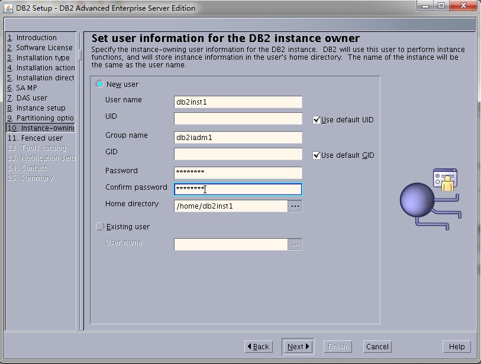
Task: Maximize the DB2 Setup window
Action: (x=441, y=5)
